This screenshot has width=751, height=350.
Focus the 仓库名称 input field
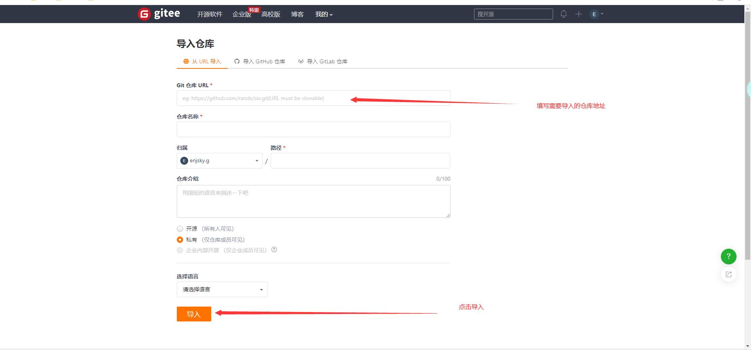(313, 129)
